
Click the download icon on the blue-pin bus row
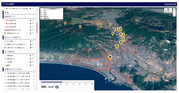pos(31,41)
